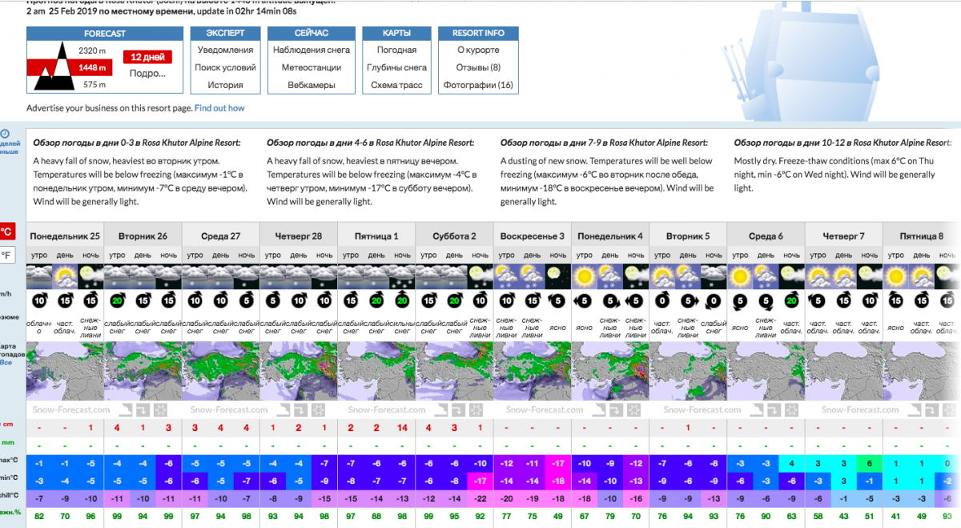The height and width of the screenshot is (528, 961).
Task: Click the Monday 25 morning cloudy weather icon
Action: tap(38, 276)
